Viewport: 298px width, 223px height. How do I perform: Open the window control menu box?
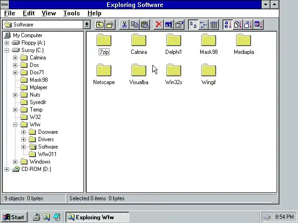point(5,5)
